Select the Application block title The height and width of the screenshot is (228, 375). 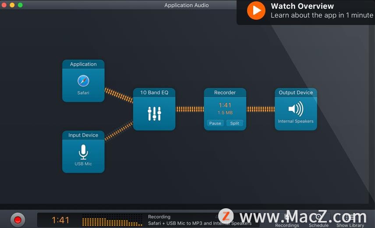coord(83,64)
